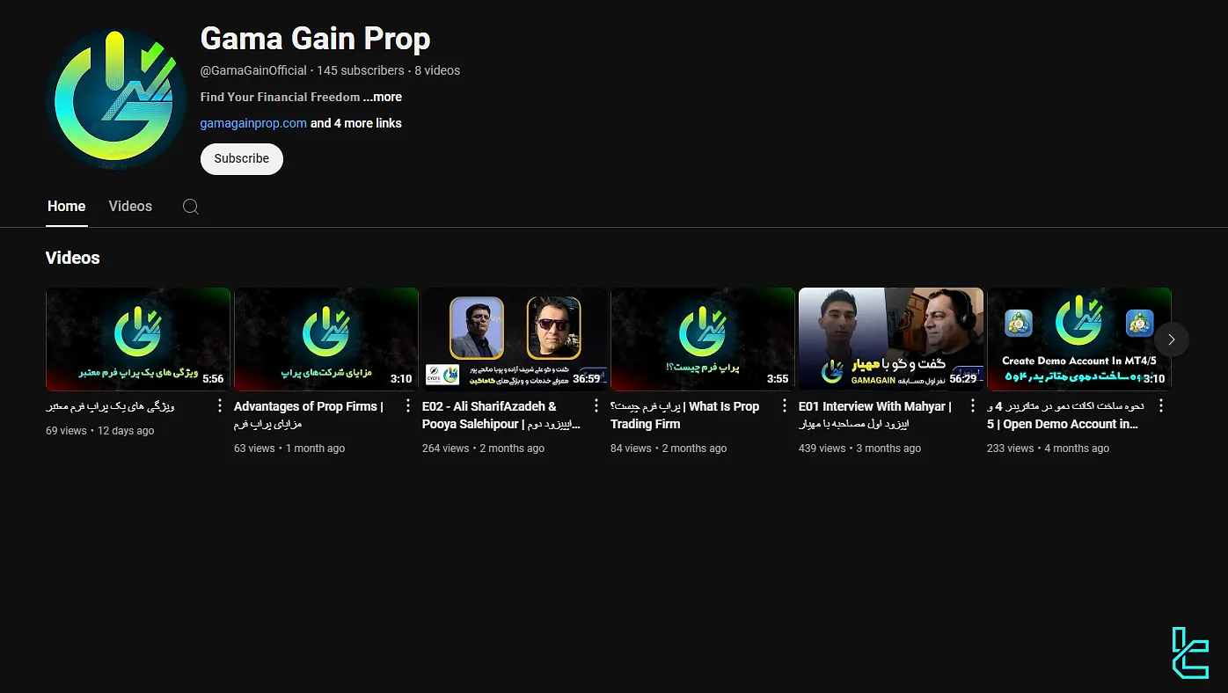1228x693 pixels.
Task: Click the channel search magnifier icon
Action: pyautogui.click(x=190, y=207)
